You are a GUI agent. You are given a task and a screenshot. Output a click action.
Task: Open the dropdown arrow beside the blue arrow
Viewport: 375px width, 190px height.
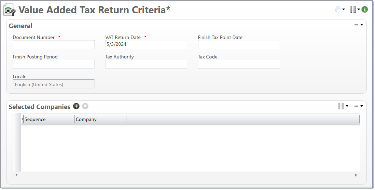(x=344, y=10)
